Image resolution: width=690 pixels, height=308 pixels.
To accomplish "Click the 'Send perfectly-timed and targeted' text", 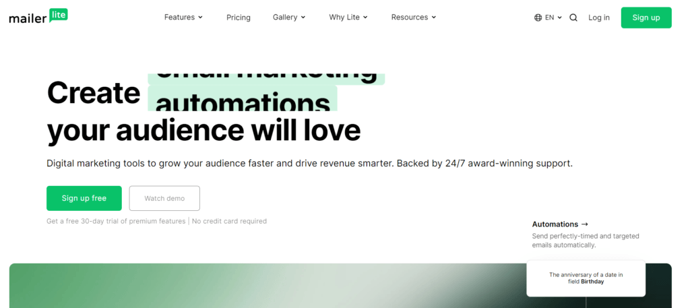I will pos(586,237).
